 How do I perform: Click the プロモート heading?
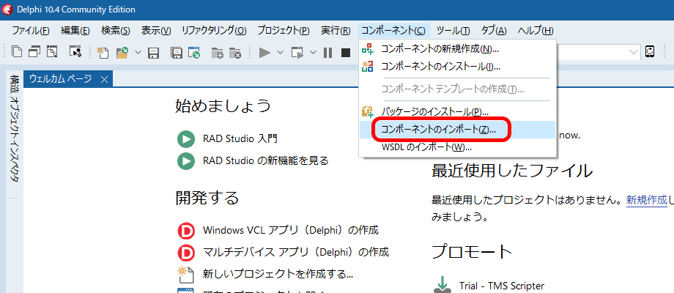click(x=472, y=252)
